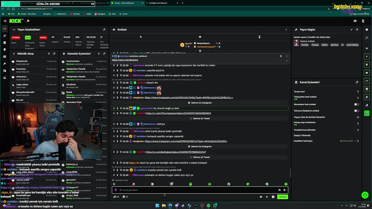Open the analytics chart icon in left sidebar
The width and height of the screenshot is (372, 209).
click(4, 43)
